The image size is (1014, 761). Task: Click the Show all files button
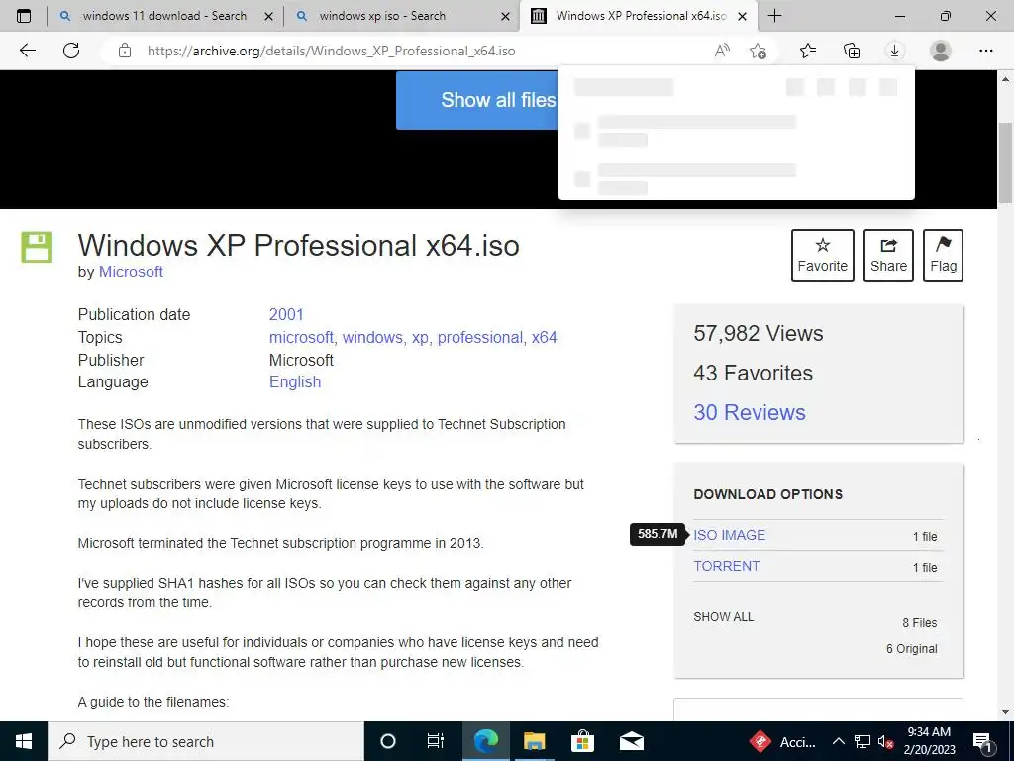(x=478, y=100)
